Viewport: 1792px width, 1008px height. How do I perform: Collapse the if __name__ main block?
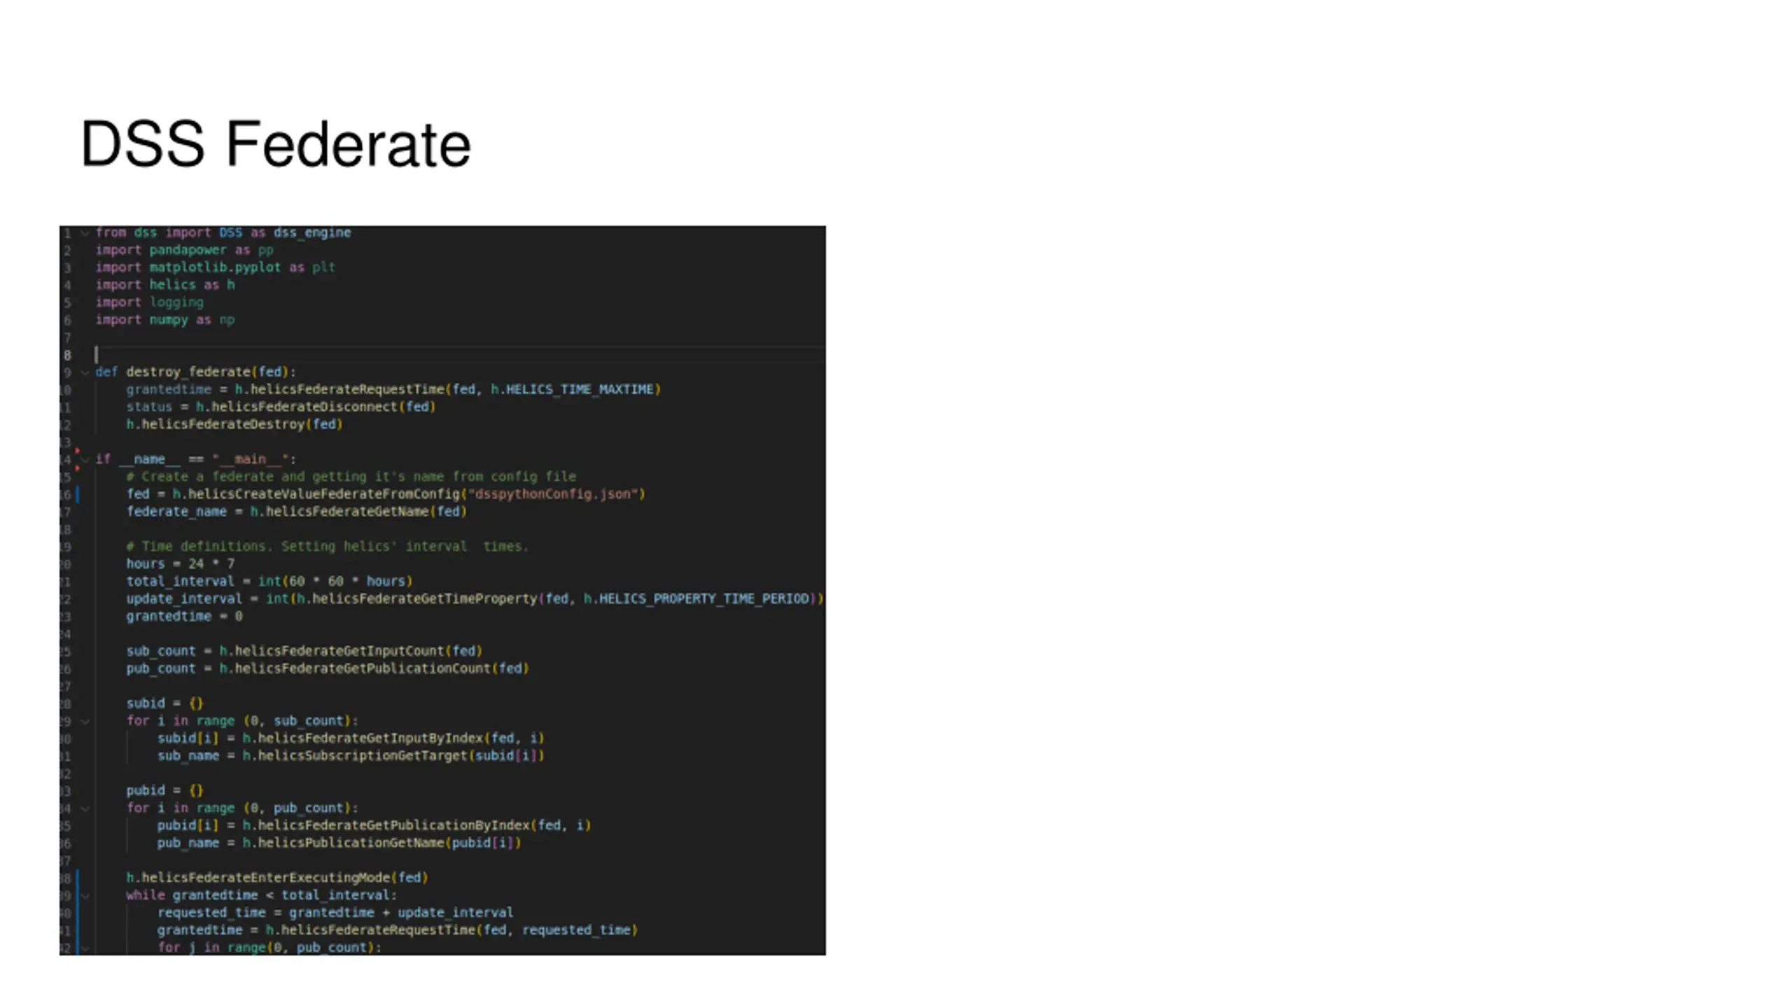coord(85,460)
